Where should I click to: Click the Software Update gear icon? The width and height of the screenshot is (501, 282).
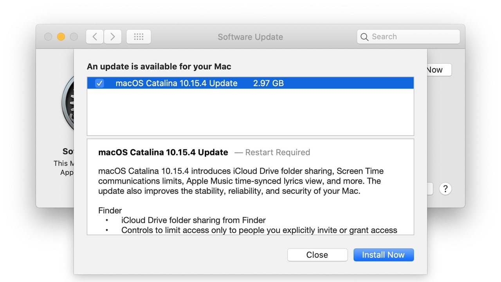click(68, 103)
